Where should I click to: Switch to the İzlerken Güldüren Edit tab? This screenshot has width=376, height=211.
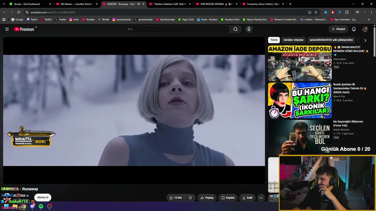pyautogui.click(x=170, y=4)
